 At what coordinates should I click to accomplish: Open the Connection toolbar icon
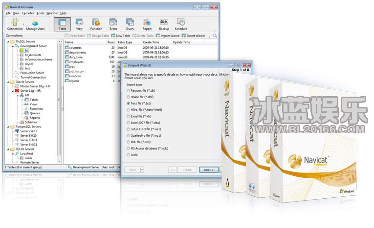[15, 24]
